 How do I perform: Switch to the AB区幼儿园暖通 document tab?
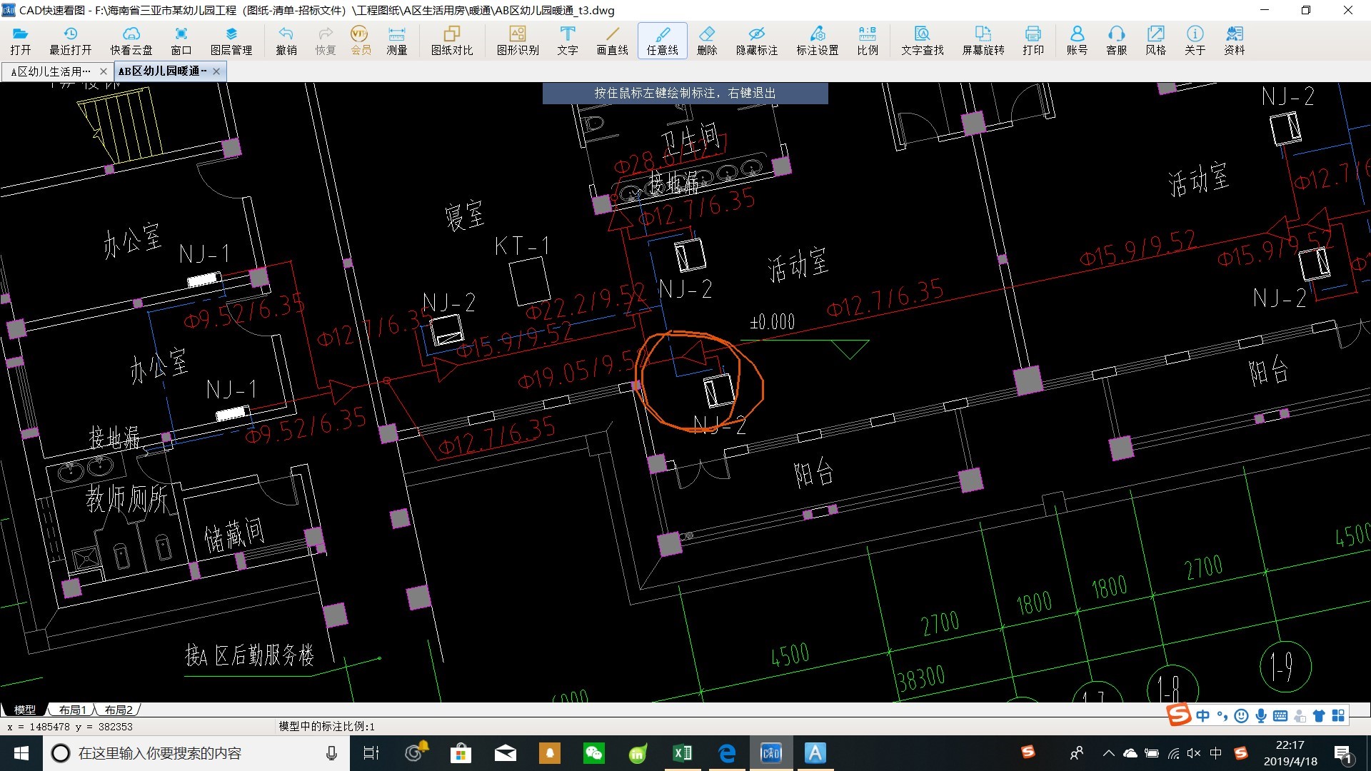163,71
